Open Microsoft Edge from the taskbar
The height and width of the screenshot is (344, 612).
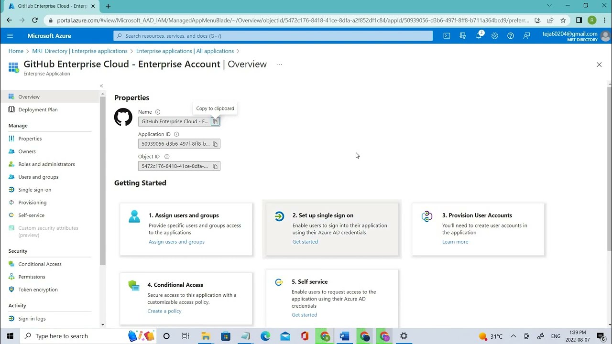coord(265,336)
